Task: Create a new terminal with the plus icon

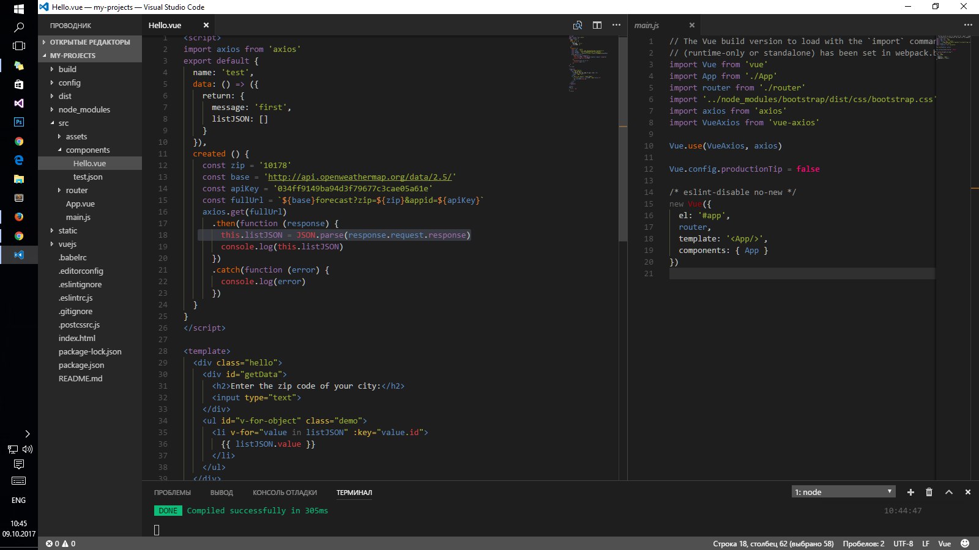Action: pyautogui.click(x=910, y=492)
